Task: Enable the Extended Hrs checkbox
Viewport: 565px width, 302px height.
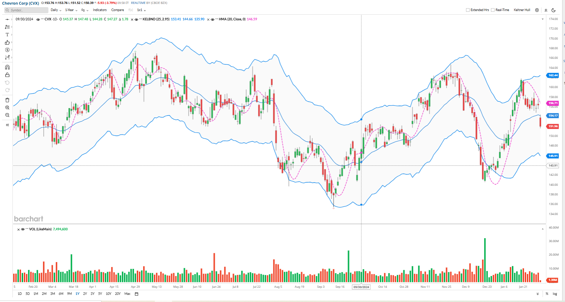Action: (468, 10)
